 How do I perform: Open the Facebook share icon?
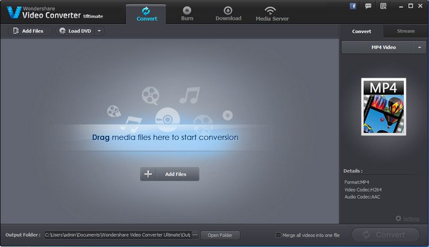point(353,6)
